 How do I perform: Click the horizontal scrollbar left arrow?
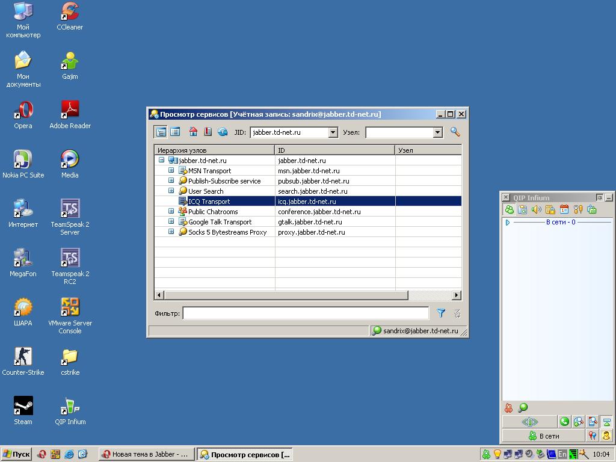pos(159,295)
